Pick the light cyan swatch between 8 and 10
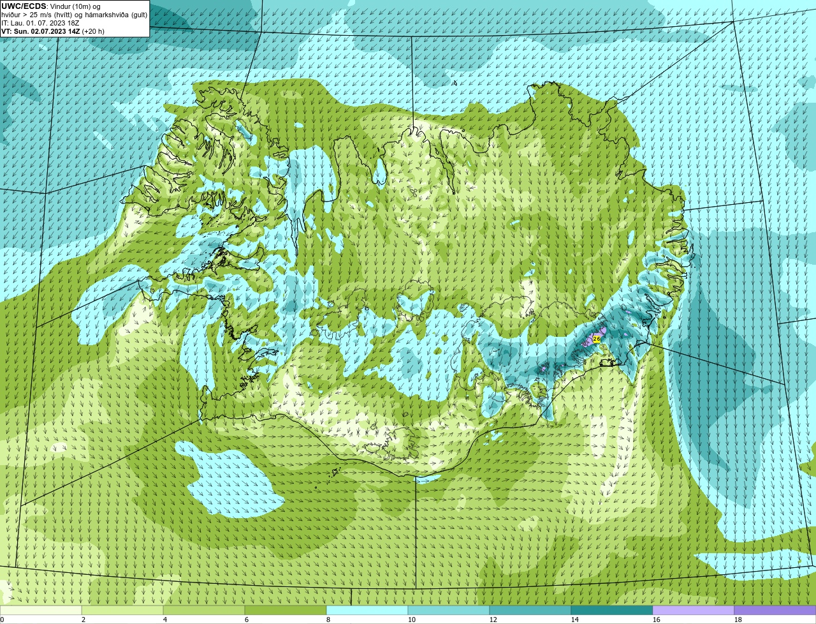 coord(367,611)
